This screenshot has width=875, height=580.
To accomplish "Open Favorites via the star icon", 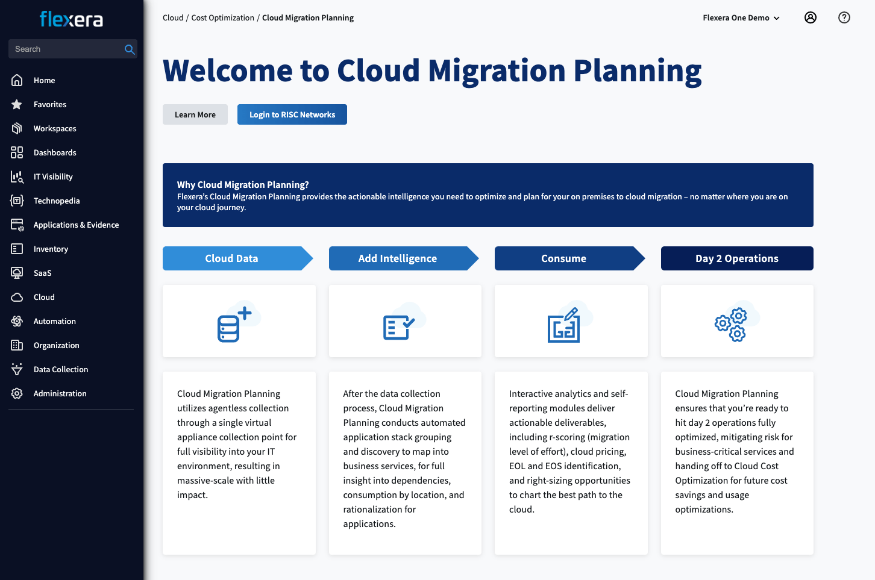I will (17, 104).
